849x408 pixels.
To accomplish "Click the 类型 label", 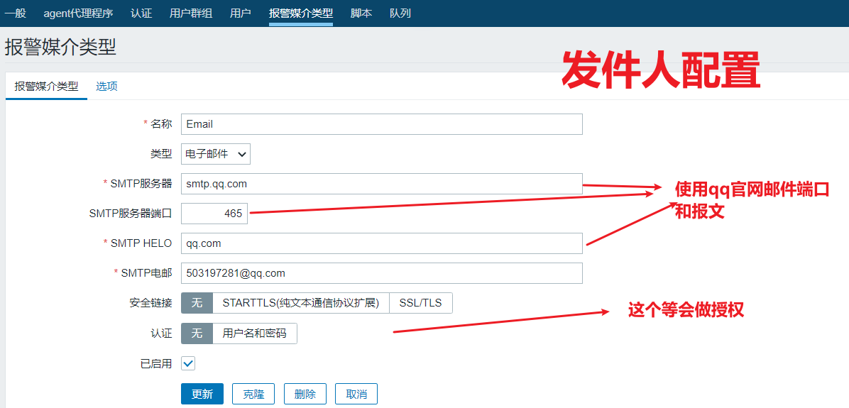I will [x=161, y=154].
